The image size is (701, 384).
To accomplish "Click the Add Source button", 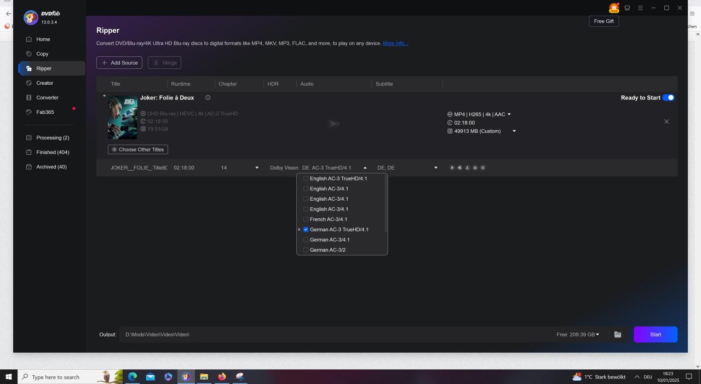I will click(119, 63).
